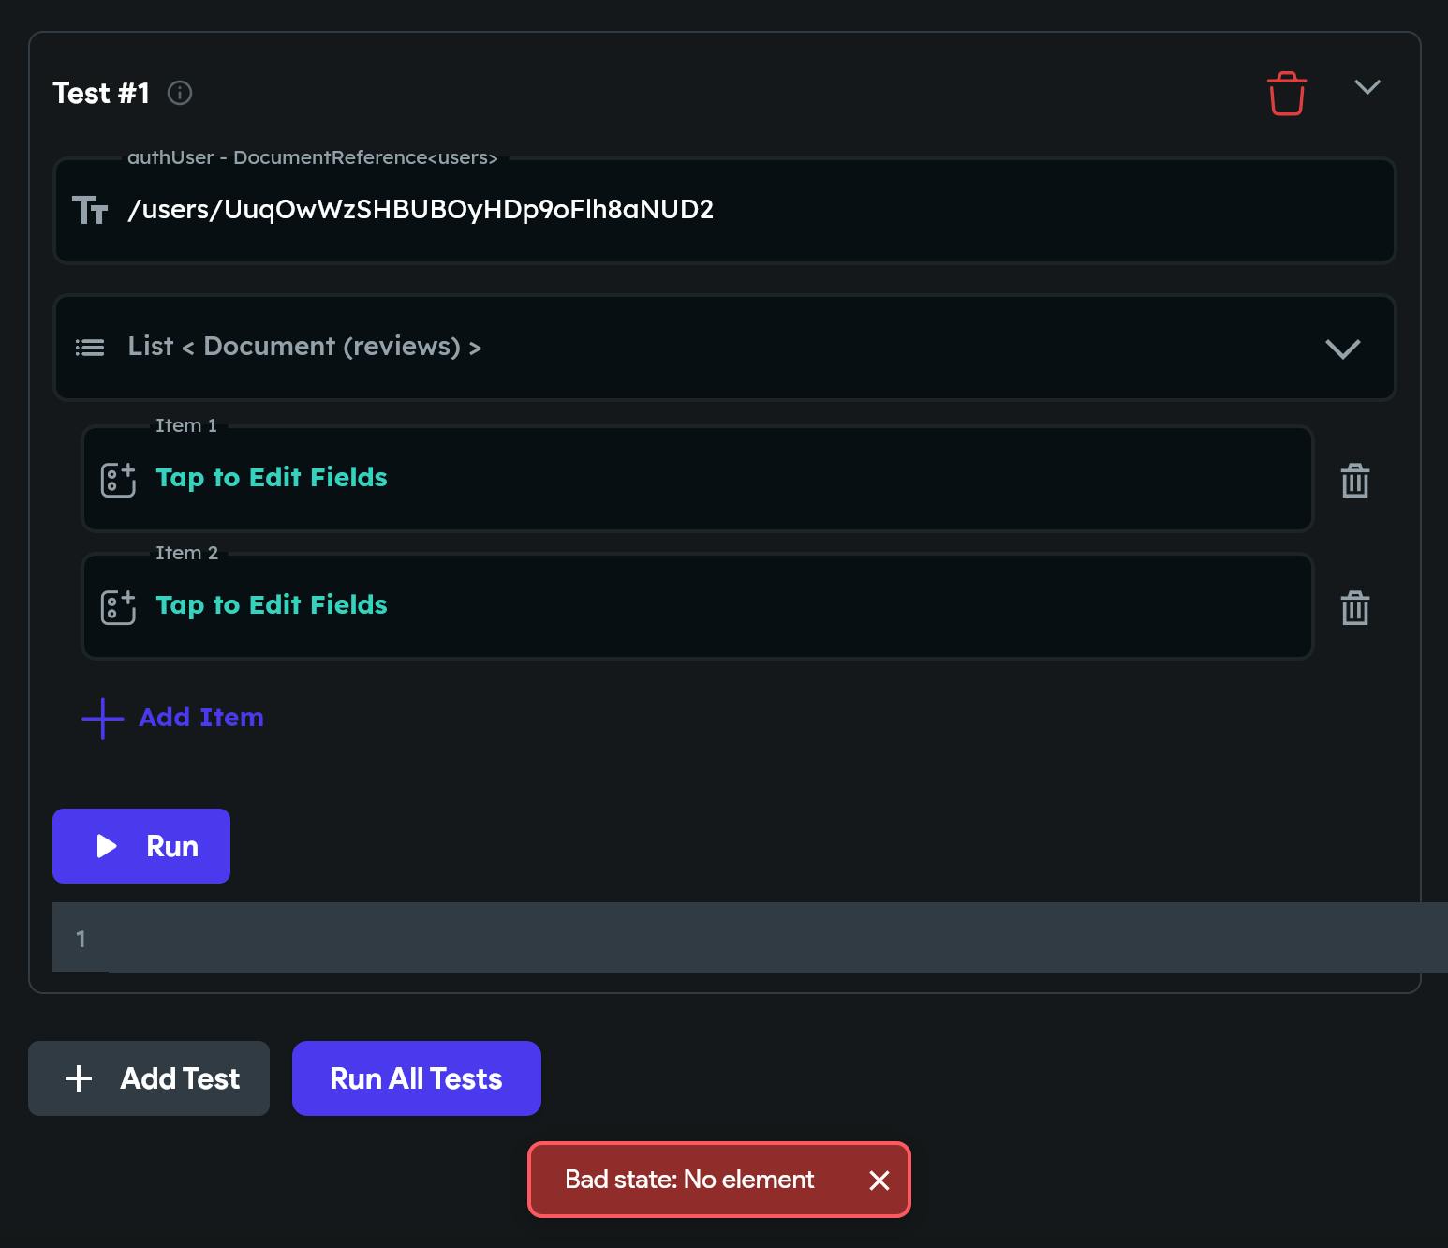Click the output console line area
Viewport: 1448px width, 1248px height.
[x=749, y=938]
